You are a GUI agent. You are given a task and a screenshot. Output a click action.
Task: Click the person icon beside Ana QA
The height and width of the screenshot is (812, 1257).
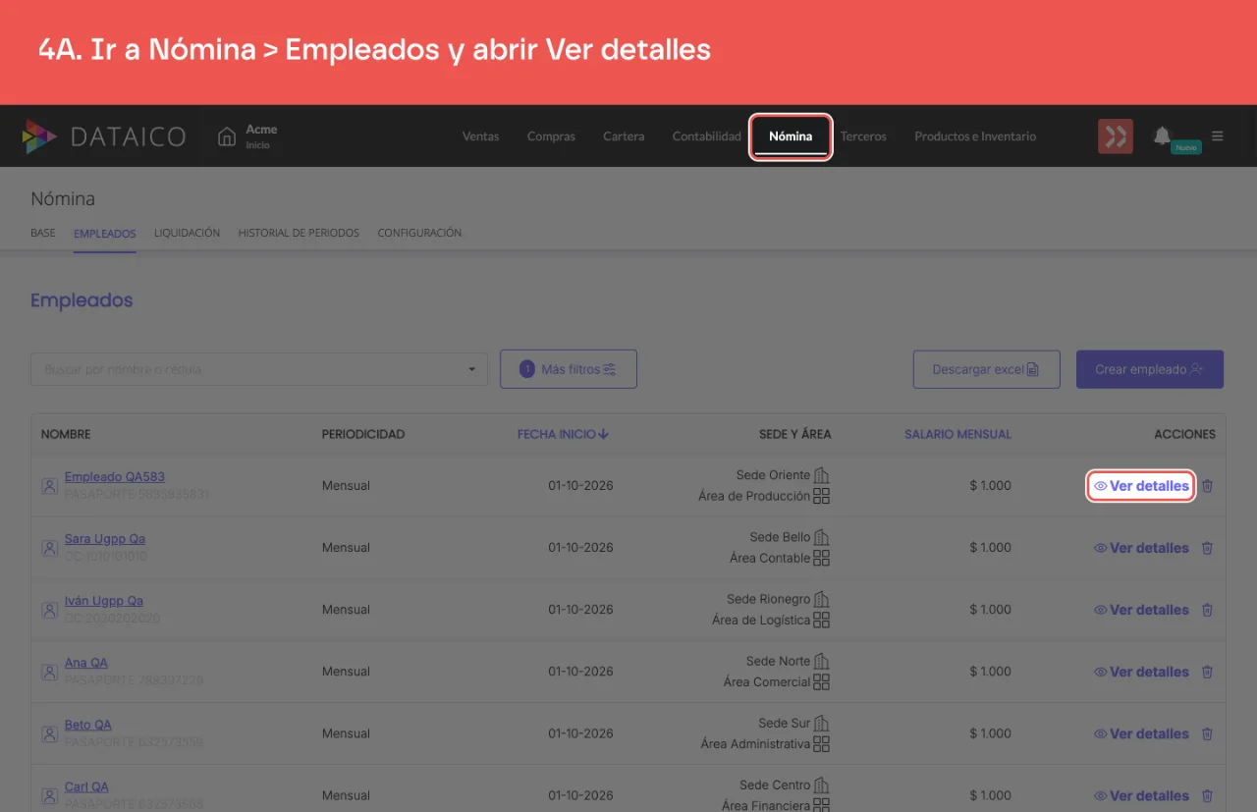pyautogui.click(x=49, y=672)
